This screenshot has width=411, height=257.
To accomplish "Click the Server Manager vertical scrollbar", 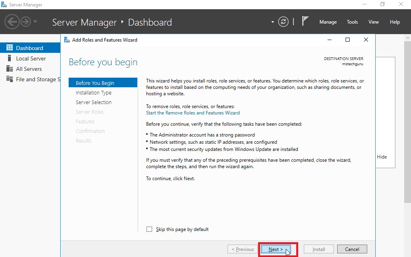I will (407, 122).
